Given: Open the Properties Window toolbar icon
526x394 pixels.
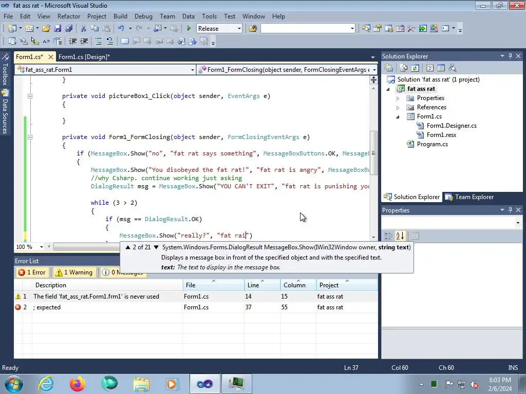Looking at the screenshot, I should [x=378, y=29].
